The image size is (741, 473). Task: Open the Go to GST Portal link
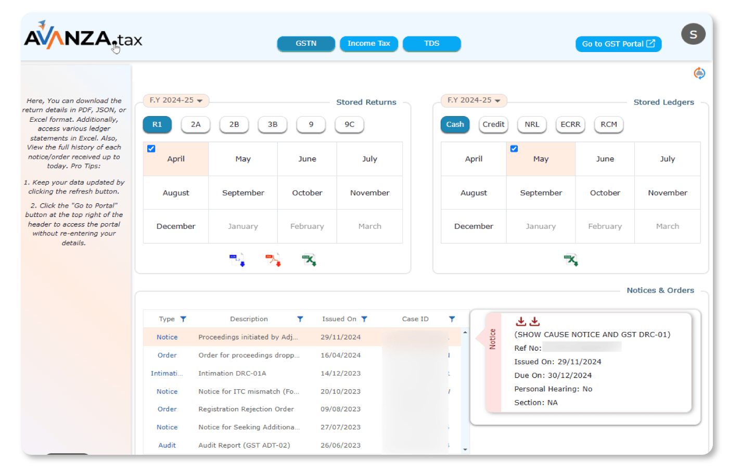point(618,44)
